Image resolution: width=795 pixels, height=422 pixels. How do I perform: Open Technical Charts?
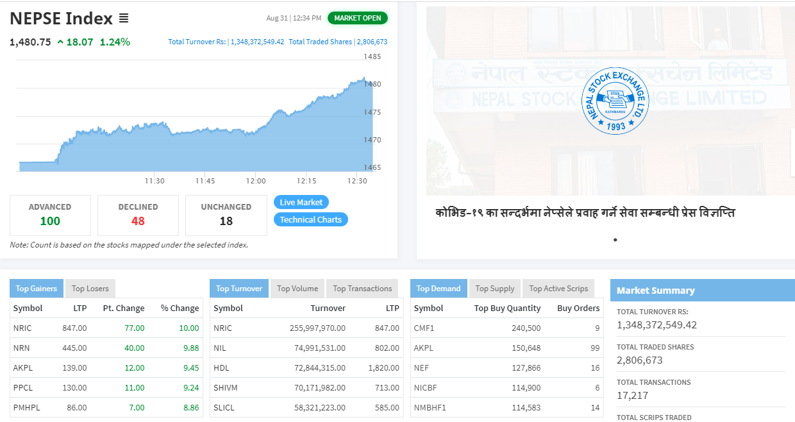pos(310,219)
